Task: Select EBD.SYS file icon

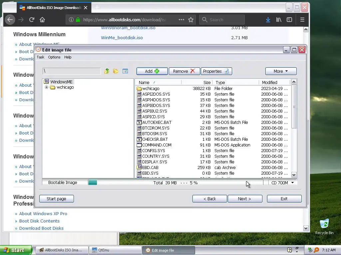Action: [139, 173]
